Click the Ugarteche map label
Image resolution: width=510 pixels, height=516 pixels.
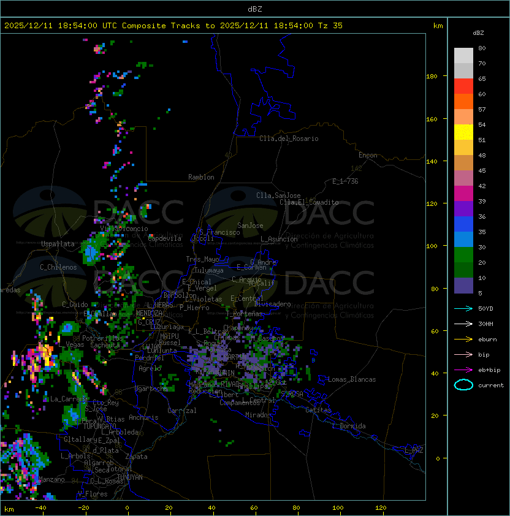151,389
